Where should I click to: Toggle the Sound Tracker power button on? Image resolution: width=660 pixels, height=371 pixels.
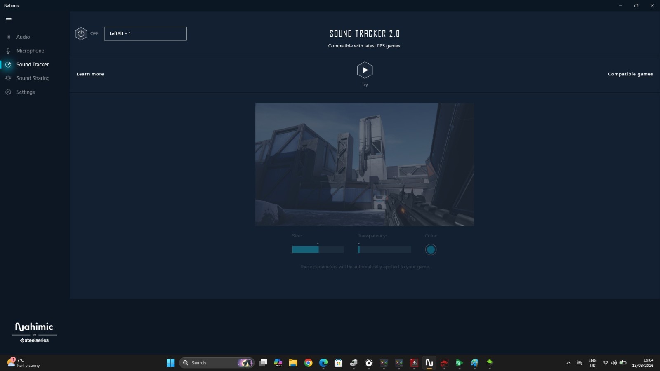81,34
